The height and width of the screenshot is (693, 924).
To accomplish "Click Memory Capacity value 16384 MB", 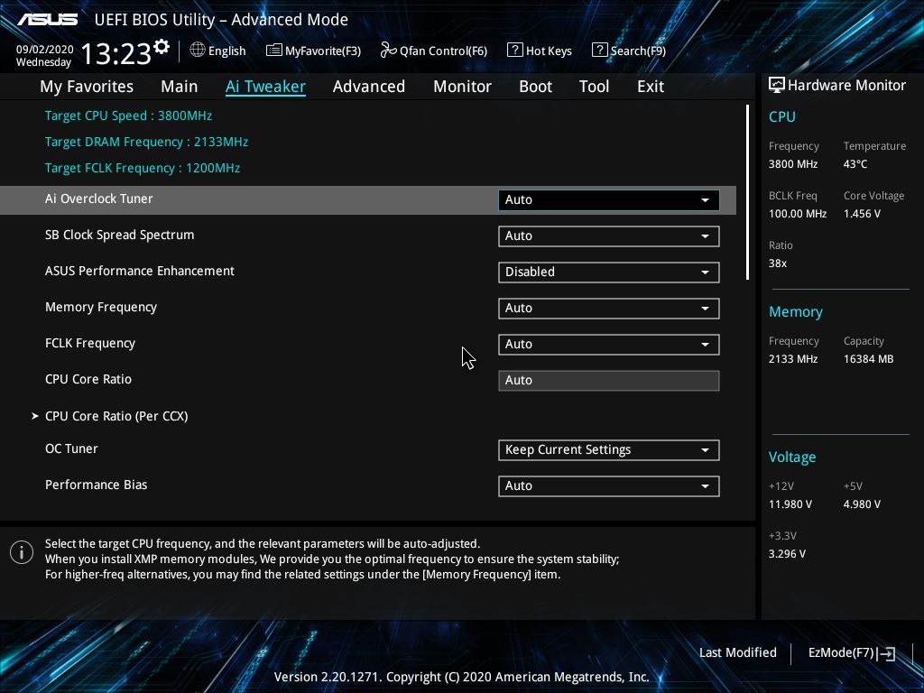I will 868,359.
